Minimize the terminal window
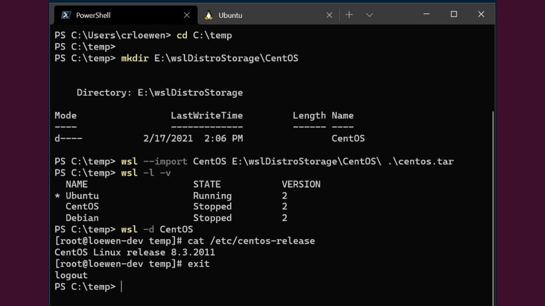545x306 pixels. click(x=426, y=14)
